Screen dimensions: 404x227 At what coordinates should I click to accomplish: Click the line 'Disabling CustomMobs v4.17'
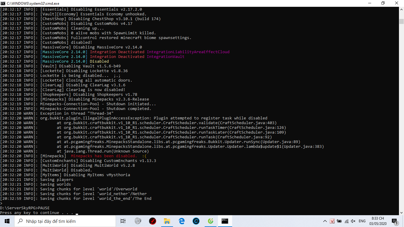pyautogui.click(x=66, y=23)
